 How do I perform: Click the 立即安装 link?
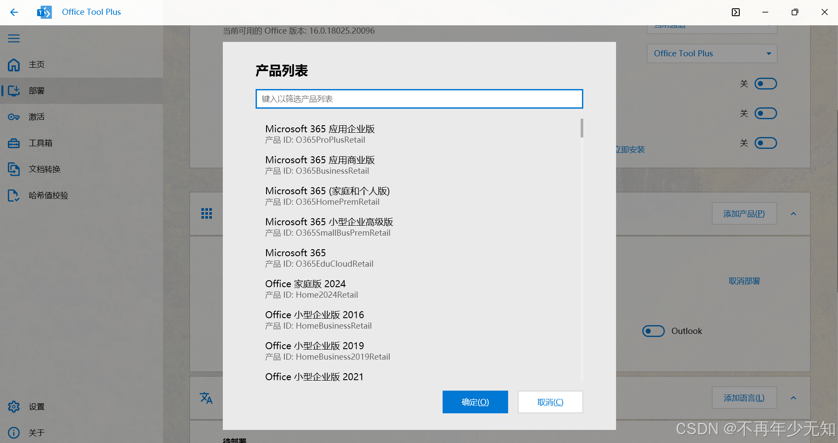pos(630,150)
